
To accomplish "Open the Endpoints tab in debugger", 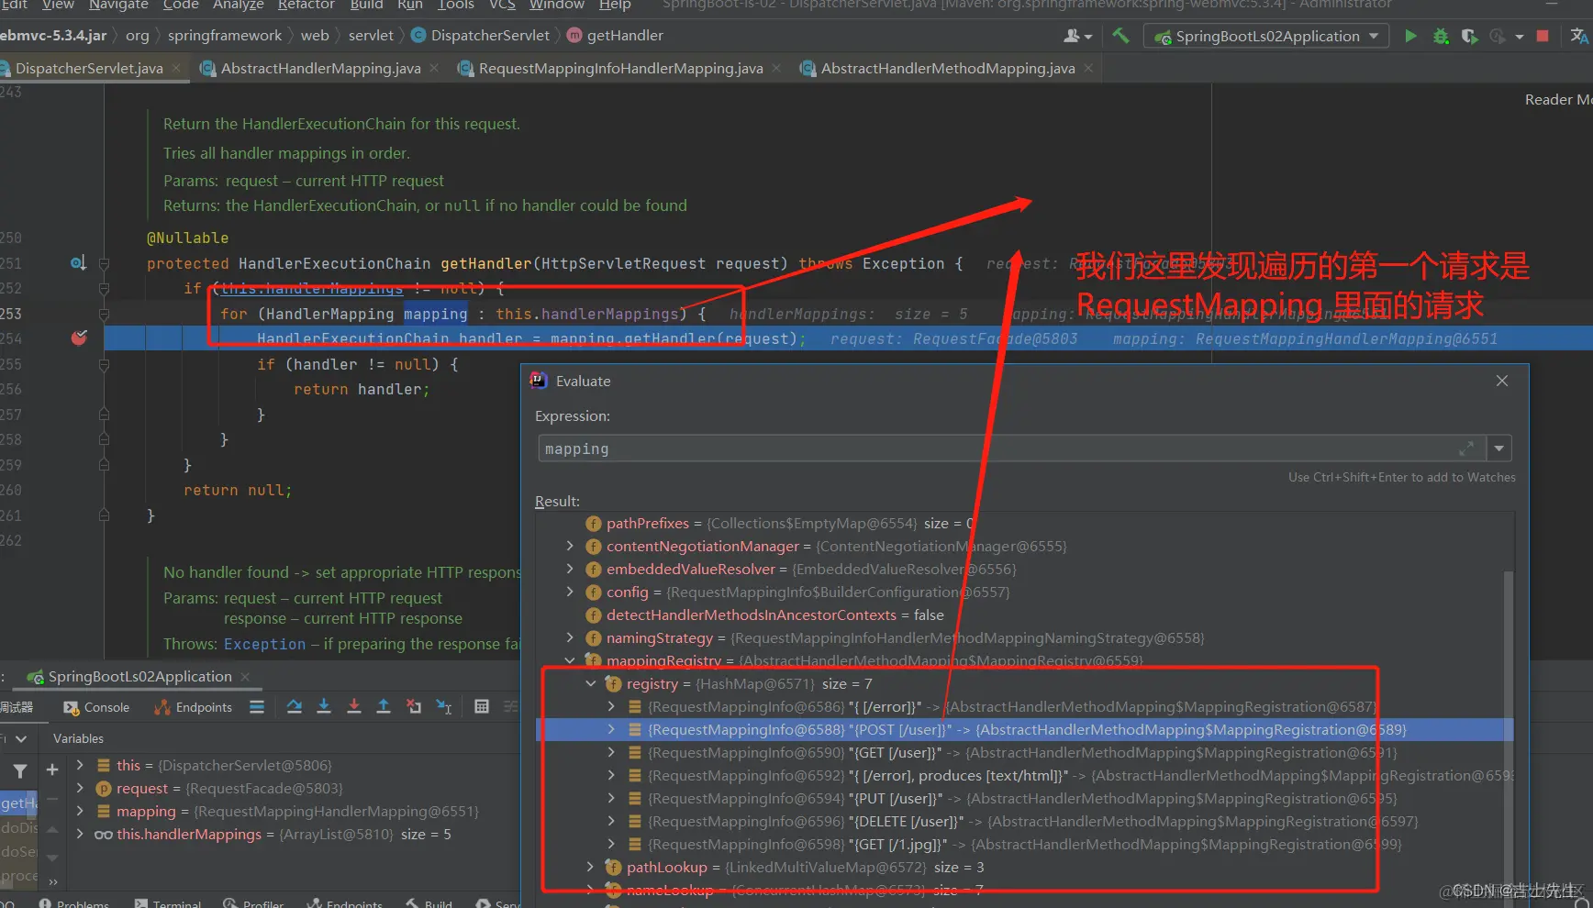I will pos(194,707).
